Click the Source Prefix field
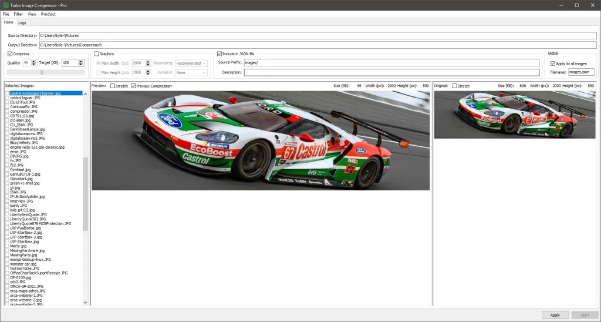 tap(391, 62)
